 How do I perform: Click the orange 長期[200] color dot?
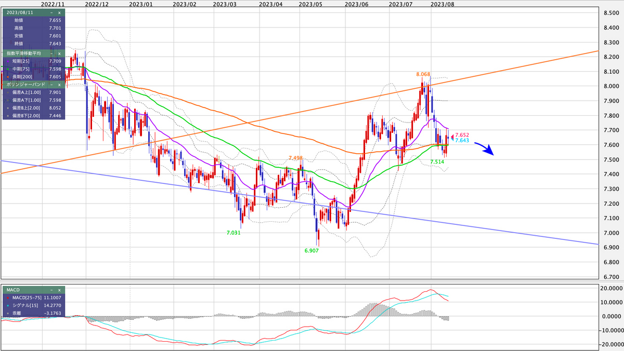tap(7, 76)
